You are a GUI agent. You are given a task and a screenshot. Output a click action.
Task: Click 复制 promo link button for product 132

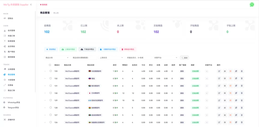click(x=182, y=78)
